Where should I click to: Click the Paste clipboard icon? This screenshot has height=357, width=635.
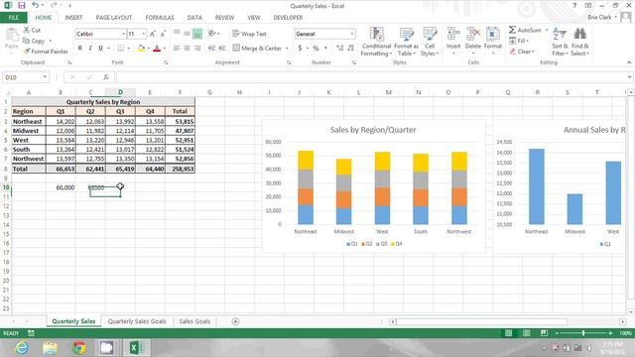pyautogui.click(x=12, y=36)
